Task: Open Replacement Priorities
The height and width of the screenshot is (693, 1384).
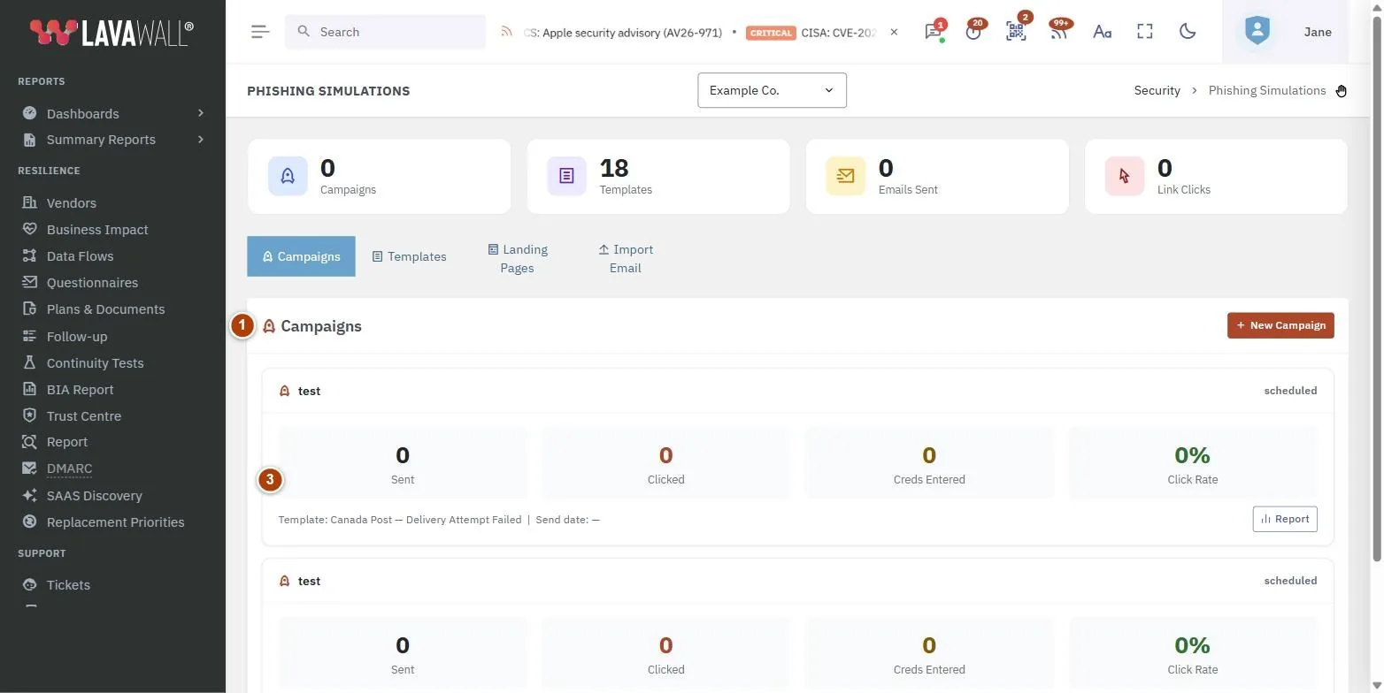Action: tap(115, 522)
